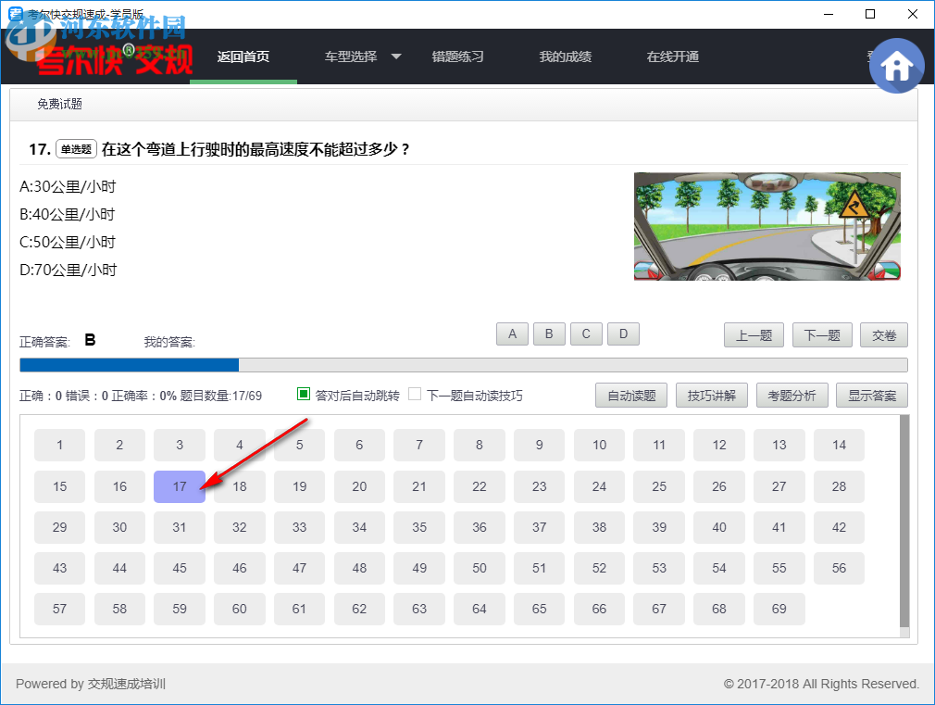This screenshot has height=705, width=935.
Task: Jump to question 69 in the grid
Action: coord(779,609)
